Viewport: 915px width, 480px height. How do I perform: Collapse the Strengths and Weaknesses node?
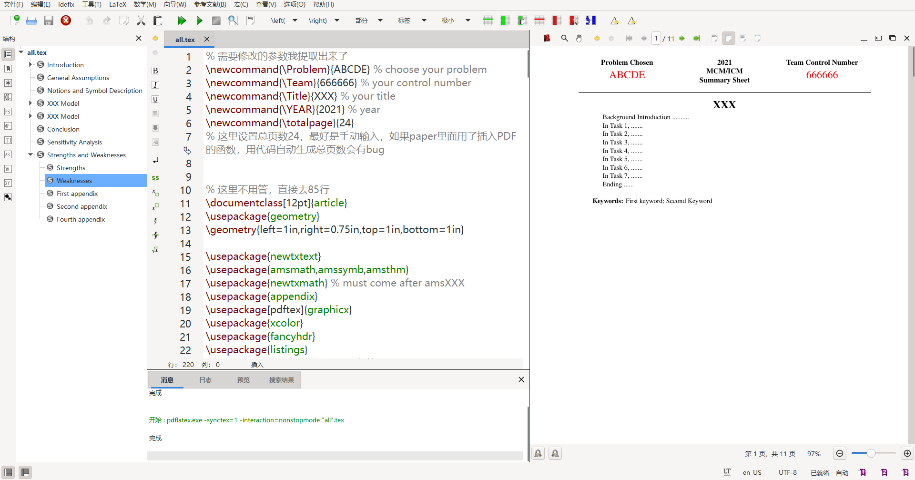pyautogui.click(x=30, y=154)
